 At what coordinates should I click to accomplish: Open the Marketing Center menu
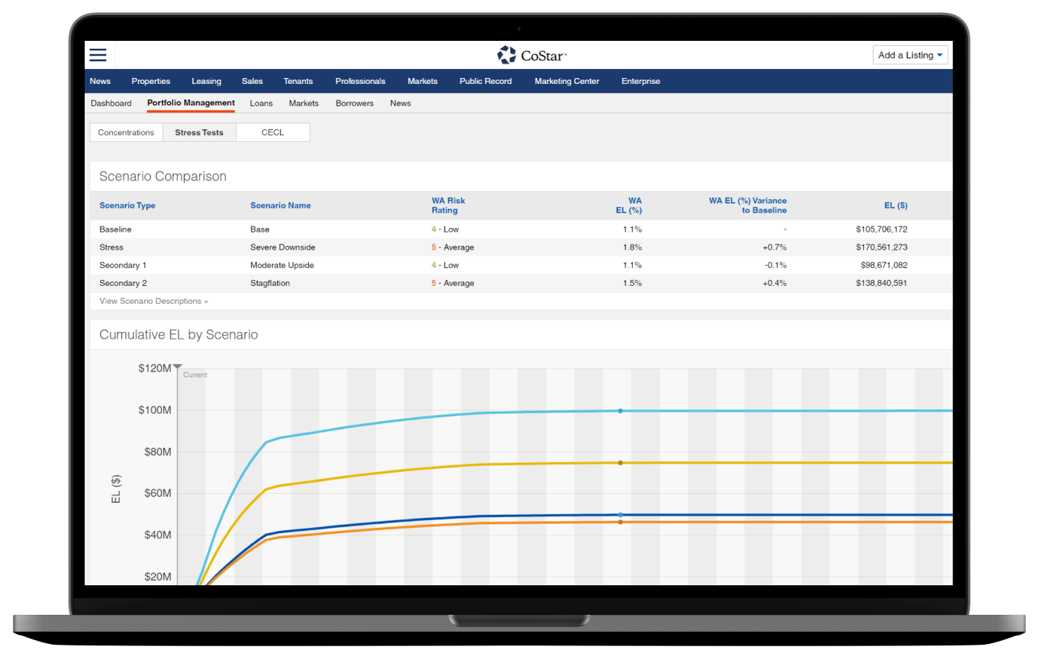coord(567,81)
